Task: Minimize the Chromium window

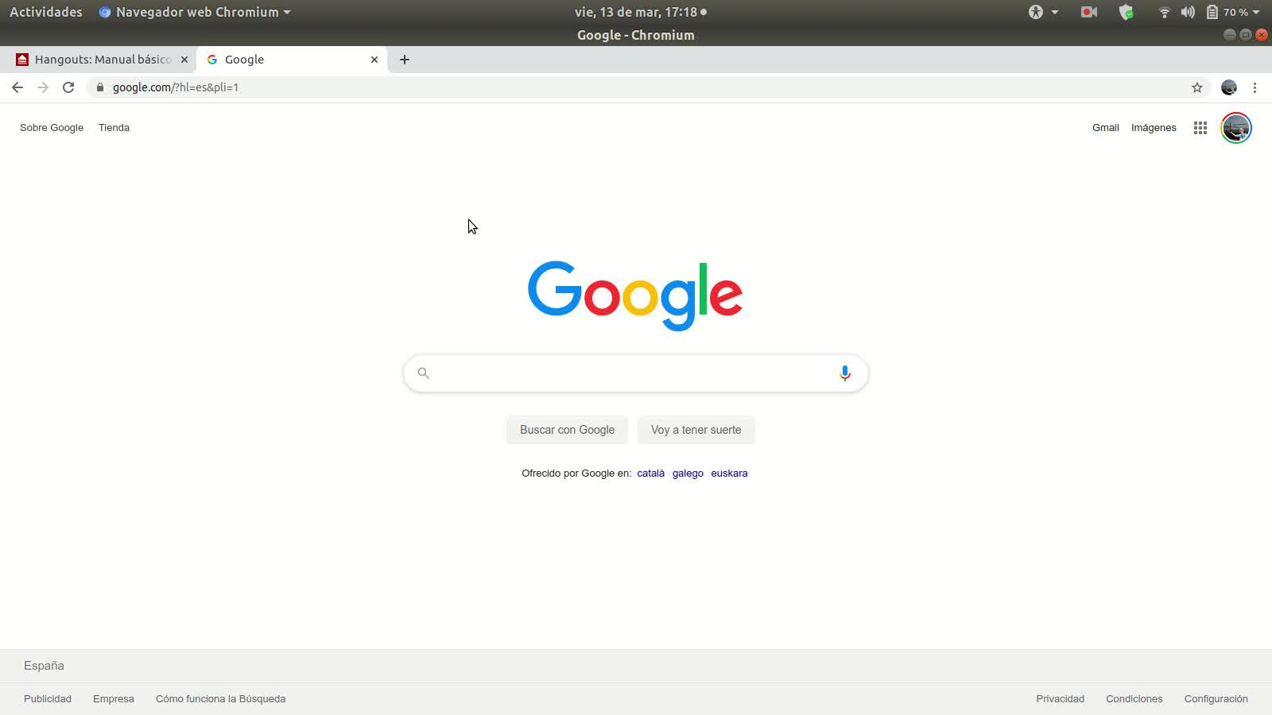Action: click(1230, 35)
